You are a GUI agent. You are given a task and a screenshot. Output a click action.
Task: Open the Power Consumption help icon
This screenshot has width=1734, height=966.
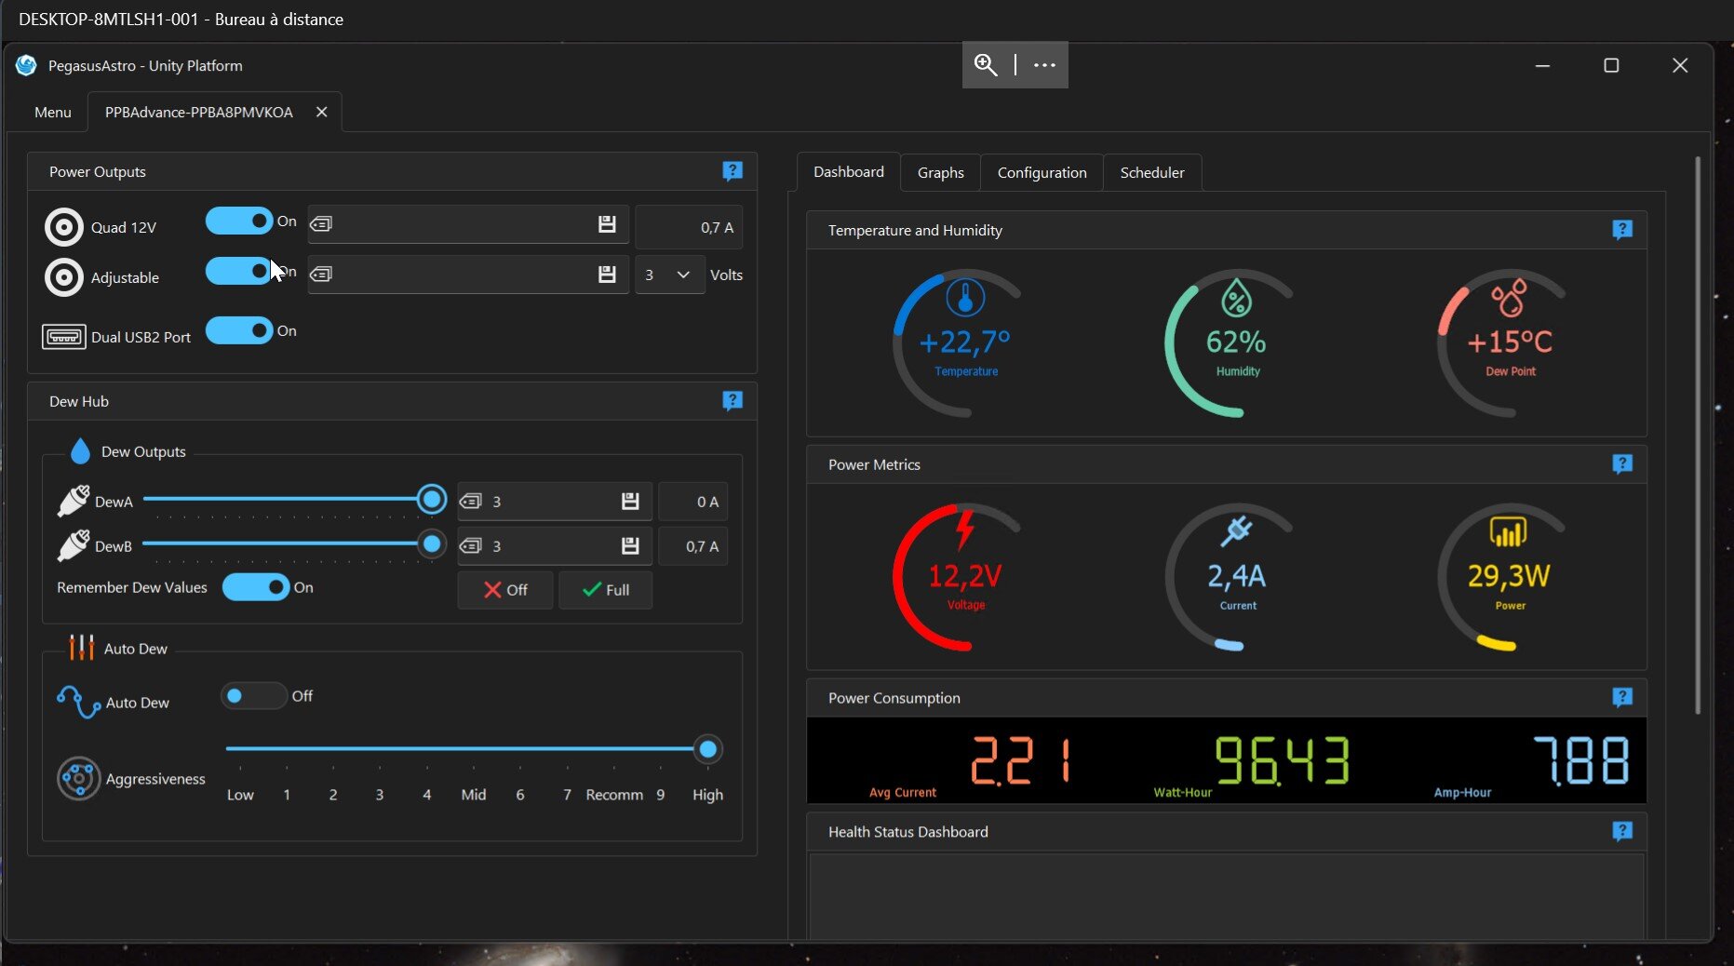tap(1622, 698)
